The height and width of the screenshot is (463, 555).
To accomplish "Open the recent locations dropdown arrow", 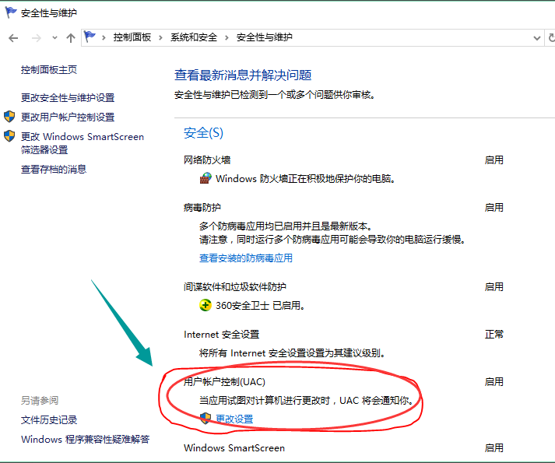I will [54, 38].
